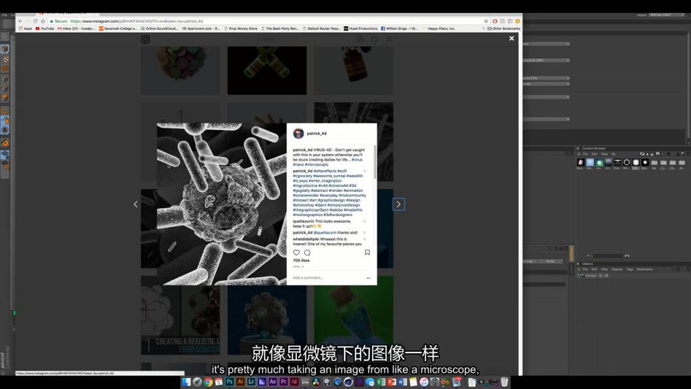View the 705 likes count
691x389 pixels.
[x=302, y=261]
